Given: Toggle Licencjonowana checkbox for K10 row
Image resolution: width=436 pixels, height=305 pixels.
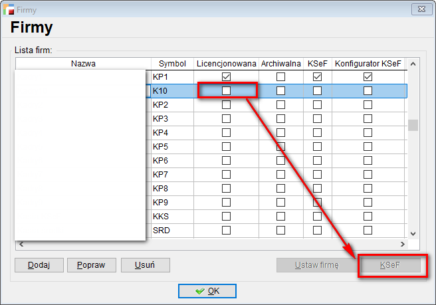Looking at the screenshot, I should point(227,90).
